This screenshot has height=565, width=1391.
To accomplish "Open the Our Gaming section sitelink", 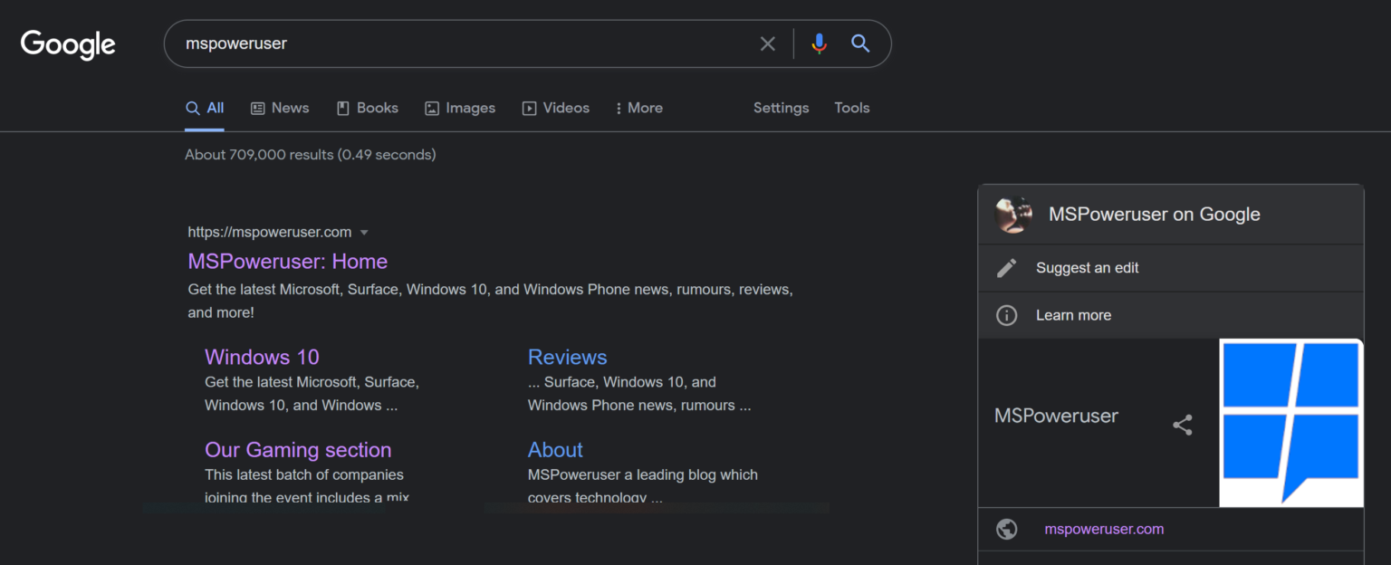I will click(x=298, y=450).
